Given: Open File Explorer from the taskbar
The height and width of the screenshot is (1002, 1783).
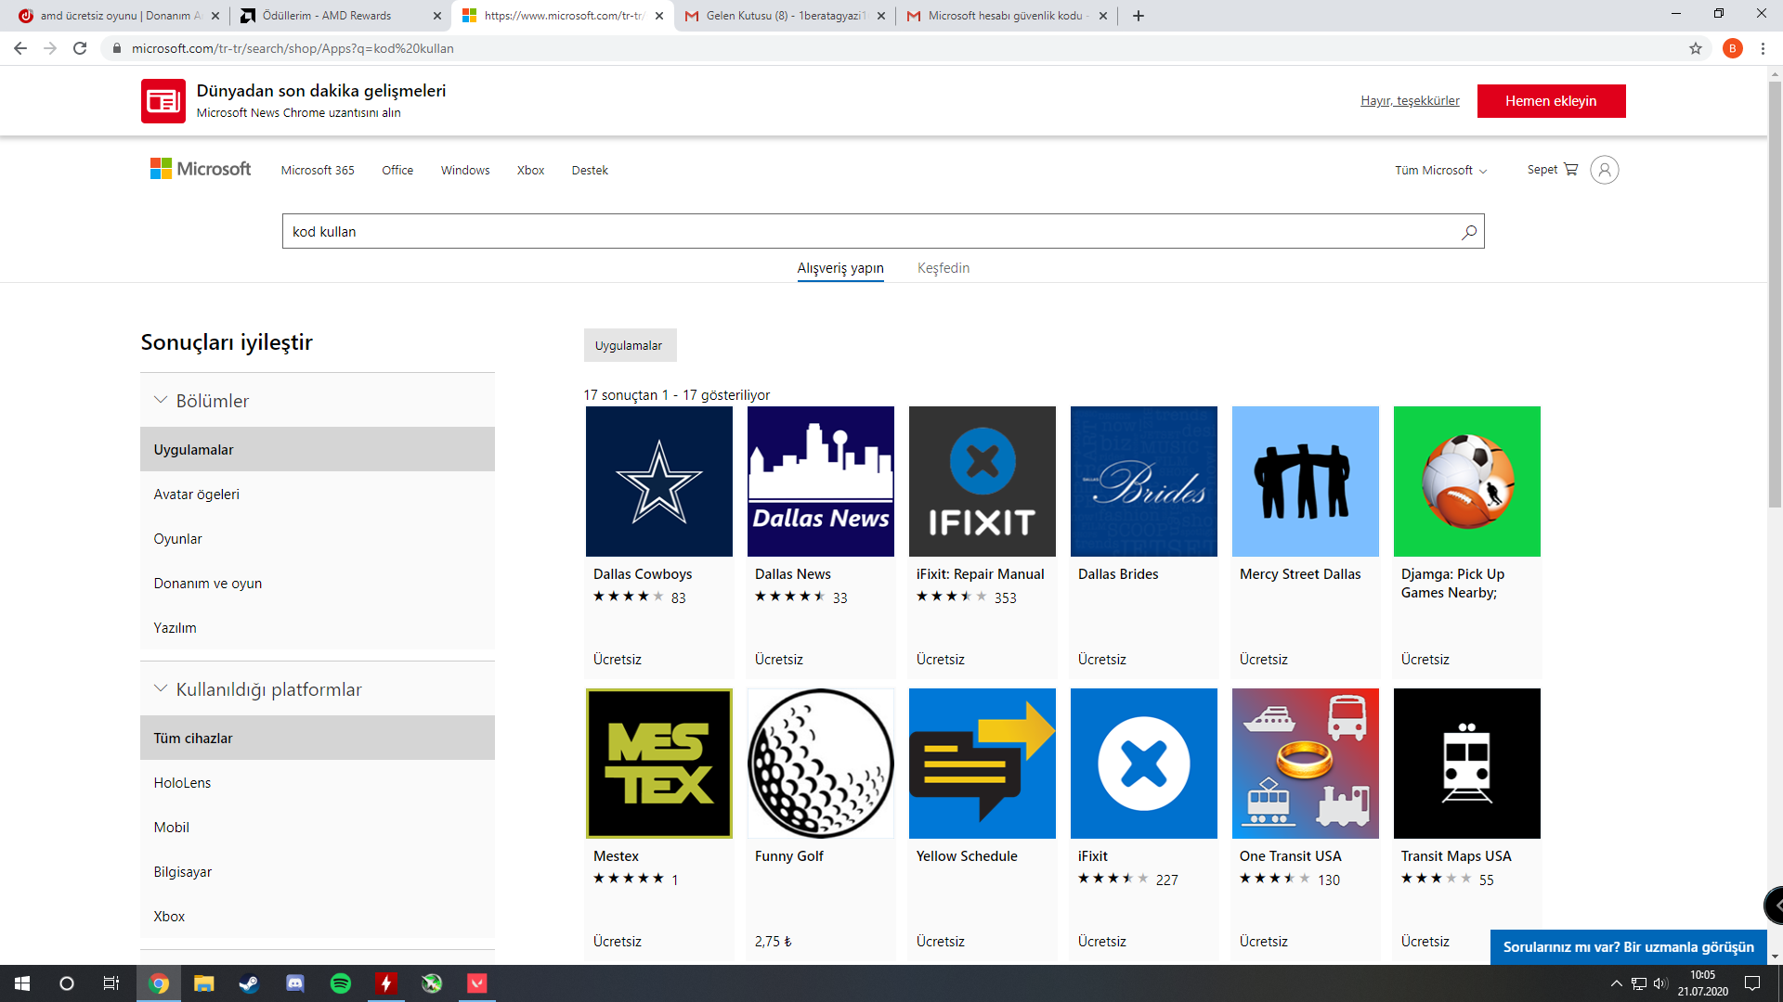Looking at the screenshot, I should click(x=203, y=983).
